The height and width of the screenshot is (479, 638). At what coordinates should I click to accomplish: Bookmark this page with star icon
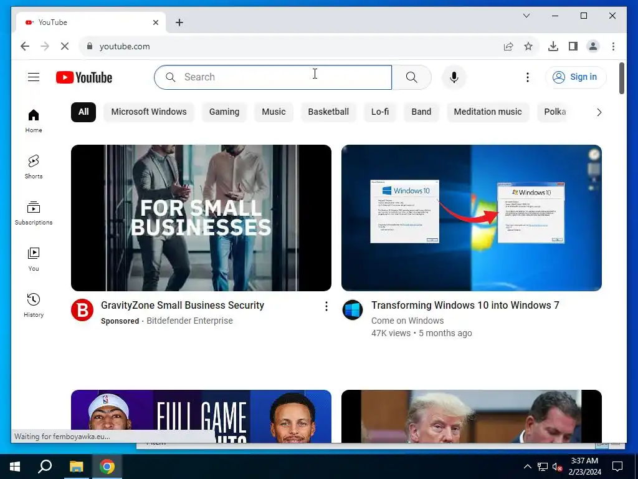528,46
